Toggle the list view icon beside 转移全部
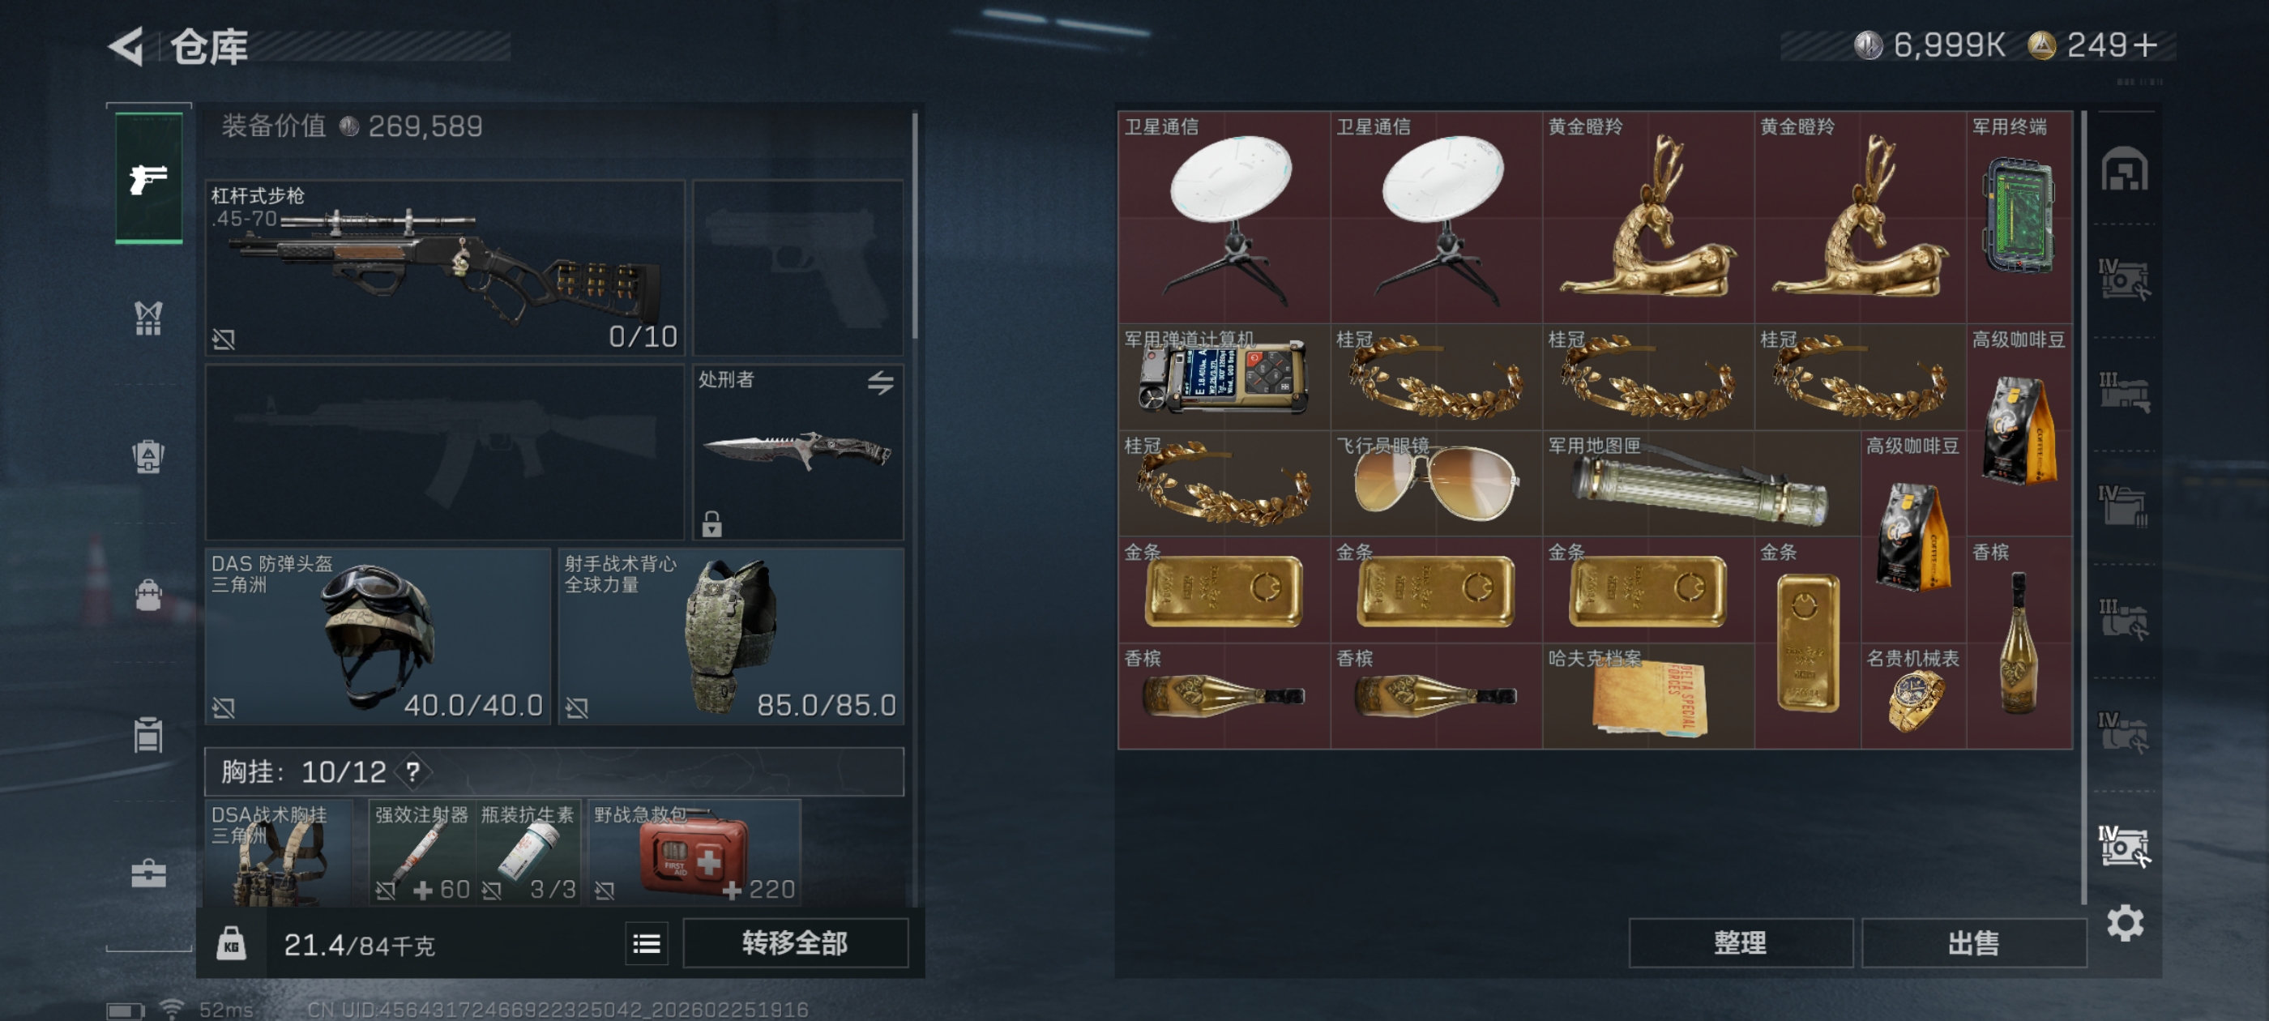 click(x=647, y=944)
